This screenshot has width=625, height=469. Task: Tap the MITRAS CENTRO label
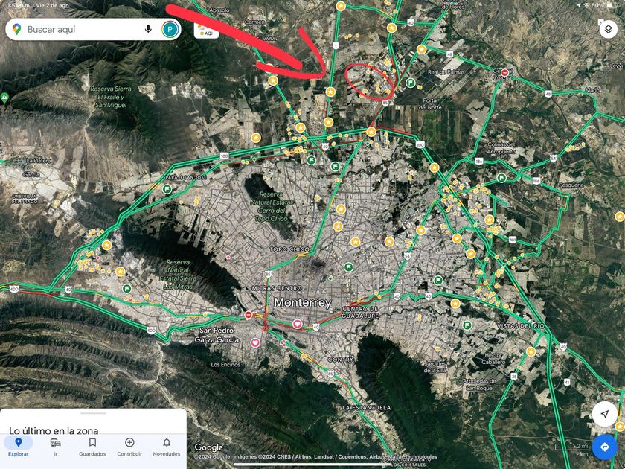click(277, 288)
